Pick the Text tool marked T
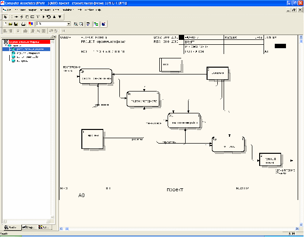304x237 pixels. [x=38, y=17]
